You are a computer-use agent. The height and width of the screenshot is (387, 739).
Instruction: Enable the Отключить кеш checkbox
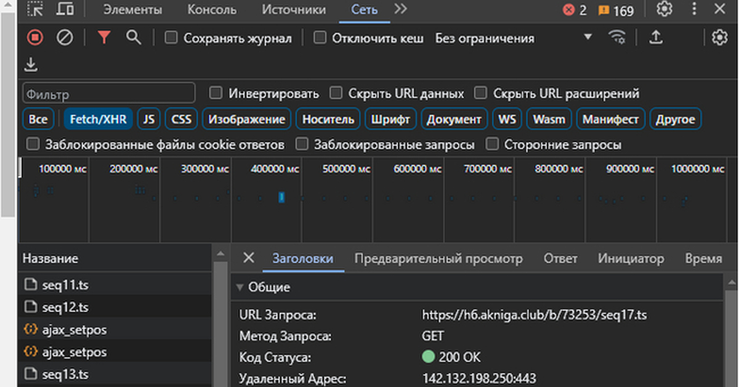320,38
